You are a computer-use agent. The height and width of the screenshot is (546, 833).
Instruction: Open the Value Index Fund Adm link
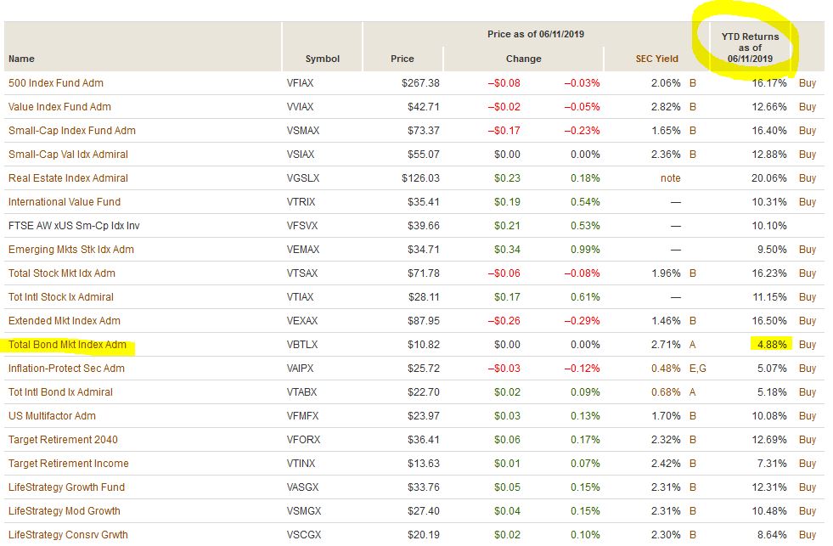pyautogui.click(x=59, y=107)
